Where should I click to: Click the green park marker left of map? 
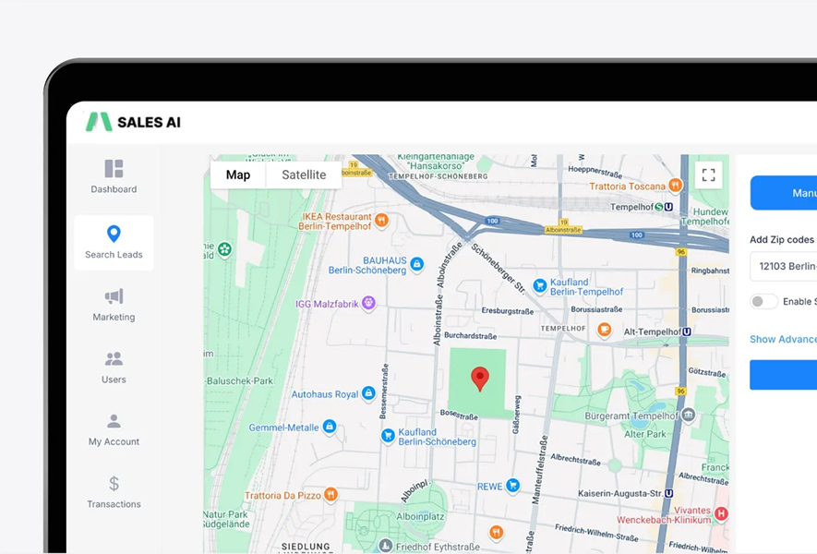click(225, 249)
